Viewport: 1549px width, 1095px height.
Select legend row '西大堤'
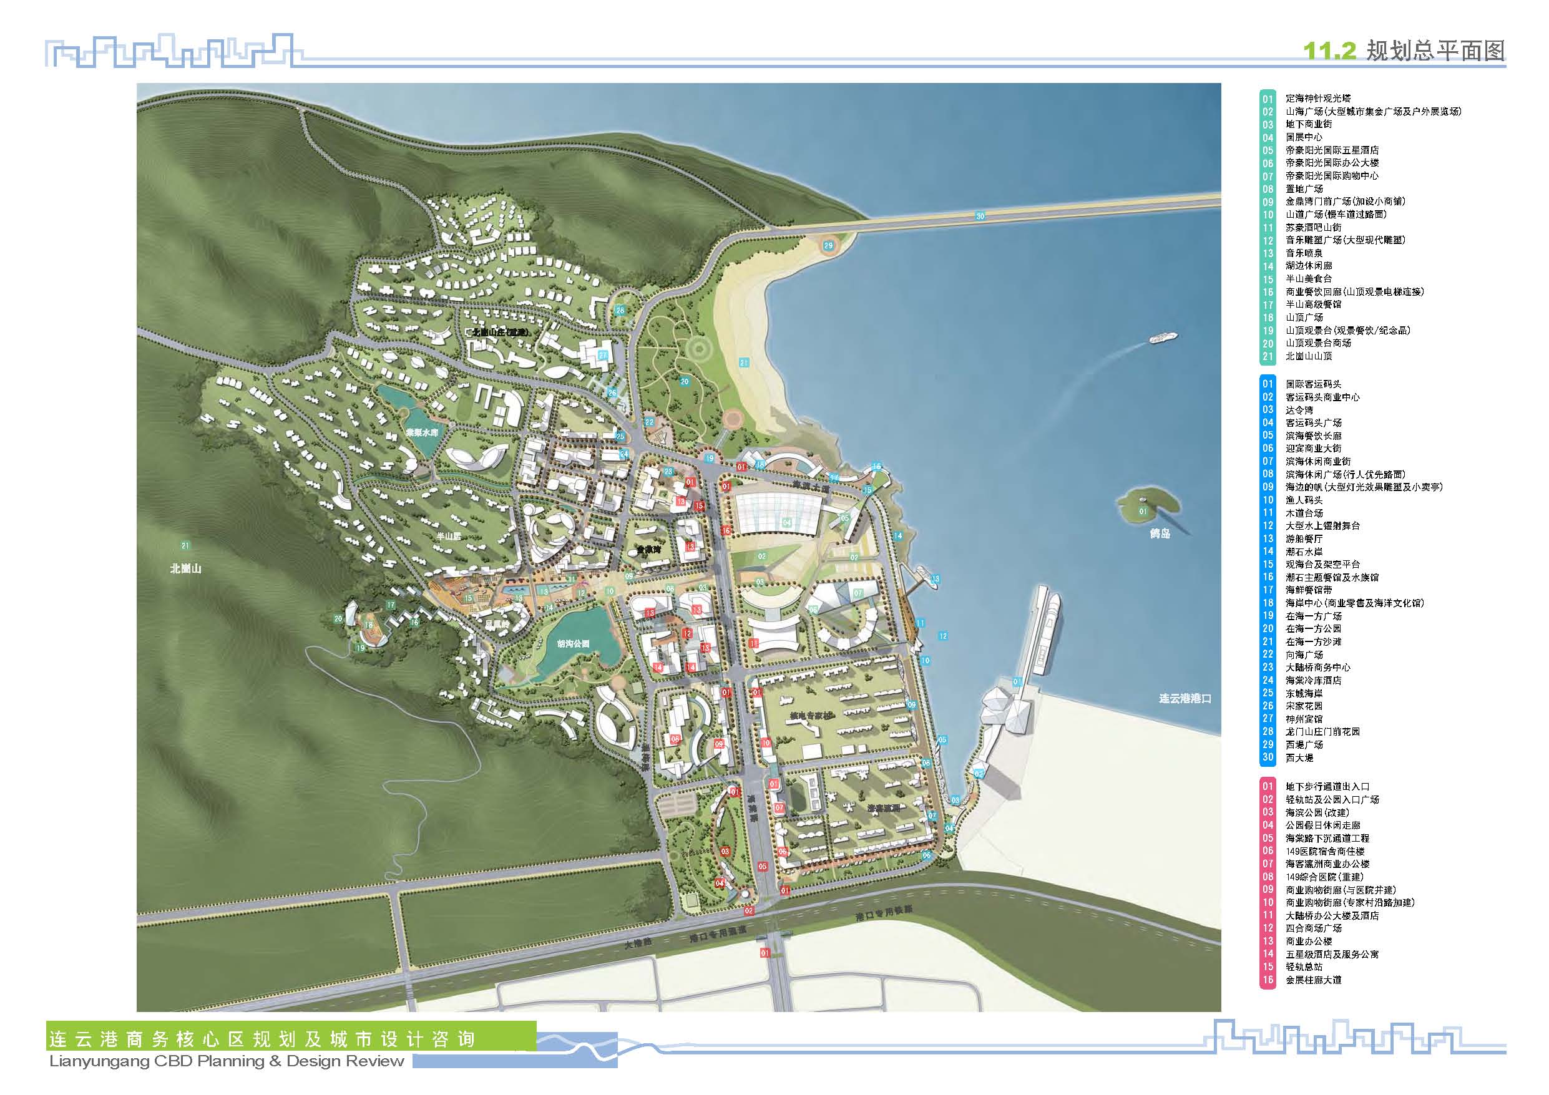point(1299,757)
